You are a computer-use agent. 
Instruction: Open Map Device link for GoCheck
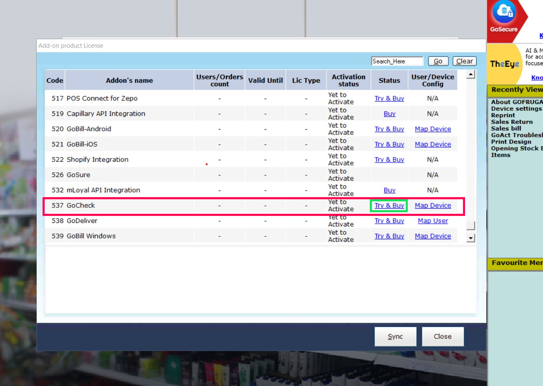433,206
